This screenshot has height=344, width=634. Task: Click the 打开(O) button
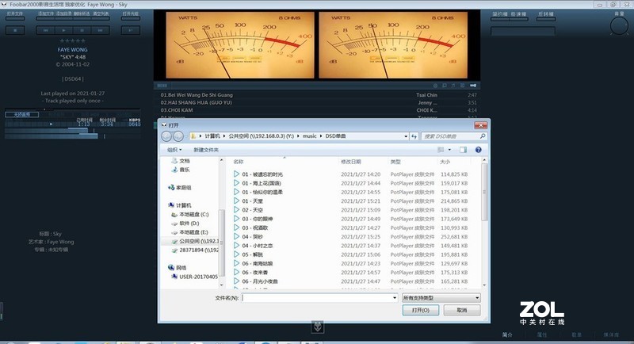tap(421, 310)
